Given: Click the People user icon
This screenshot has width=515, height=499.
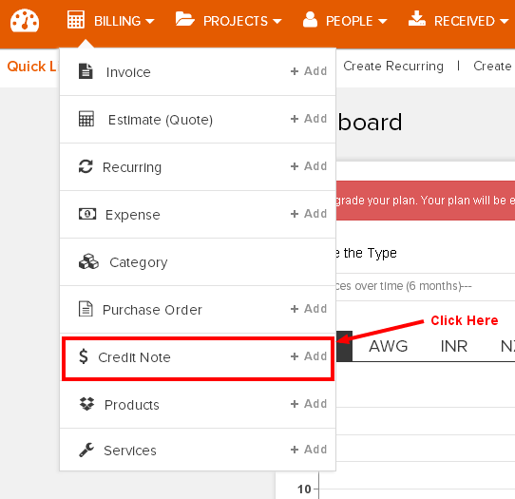Looking at the screenshot, I should click(x=310, y=19).
